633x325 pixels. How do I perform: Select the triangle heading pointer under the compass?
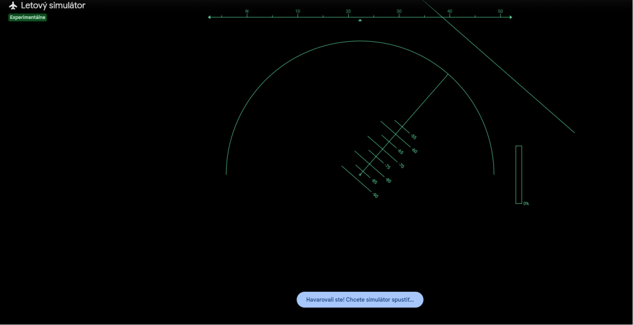pyautogui.click(x=360, y=21)
